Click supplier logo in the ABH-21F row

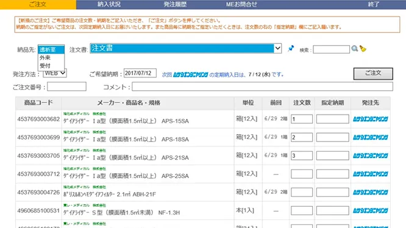coord(371,192)
